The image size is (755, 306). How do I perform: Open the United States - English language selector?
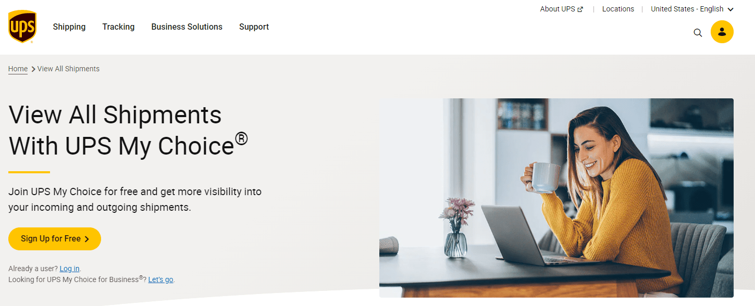(x=692, y=9)
